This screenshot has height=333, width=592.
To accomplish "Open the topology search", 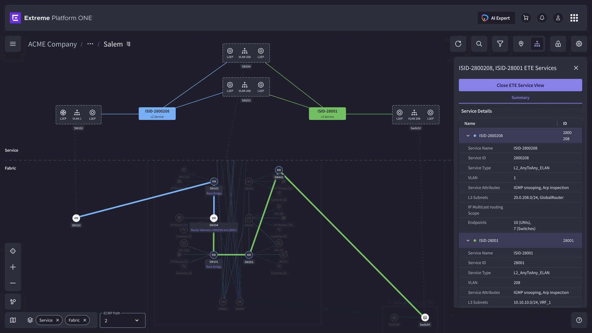I will coord(479,44).
